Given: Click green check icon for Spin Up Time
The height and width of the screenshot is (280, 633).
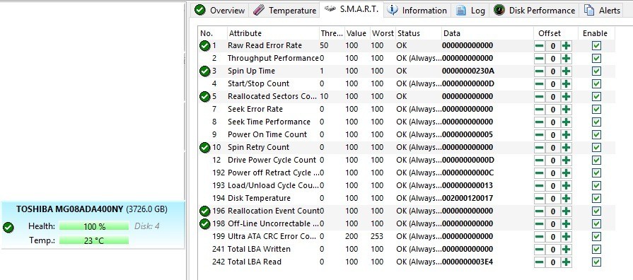Looking at the screenshot, I should click(x=205, y=71).
